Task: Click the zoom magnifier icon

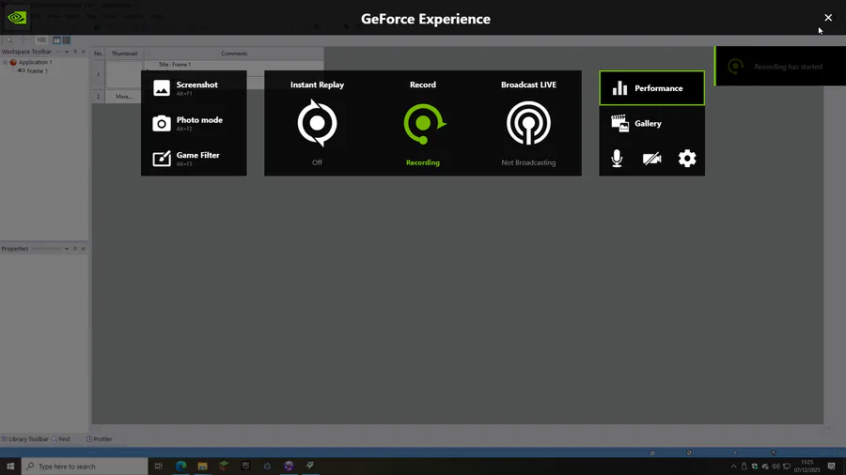Action: [x=9, y=39]
